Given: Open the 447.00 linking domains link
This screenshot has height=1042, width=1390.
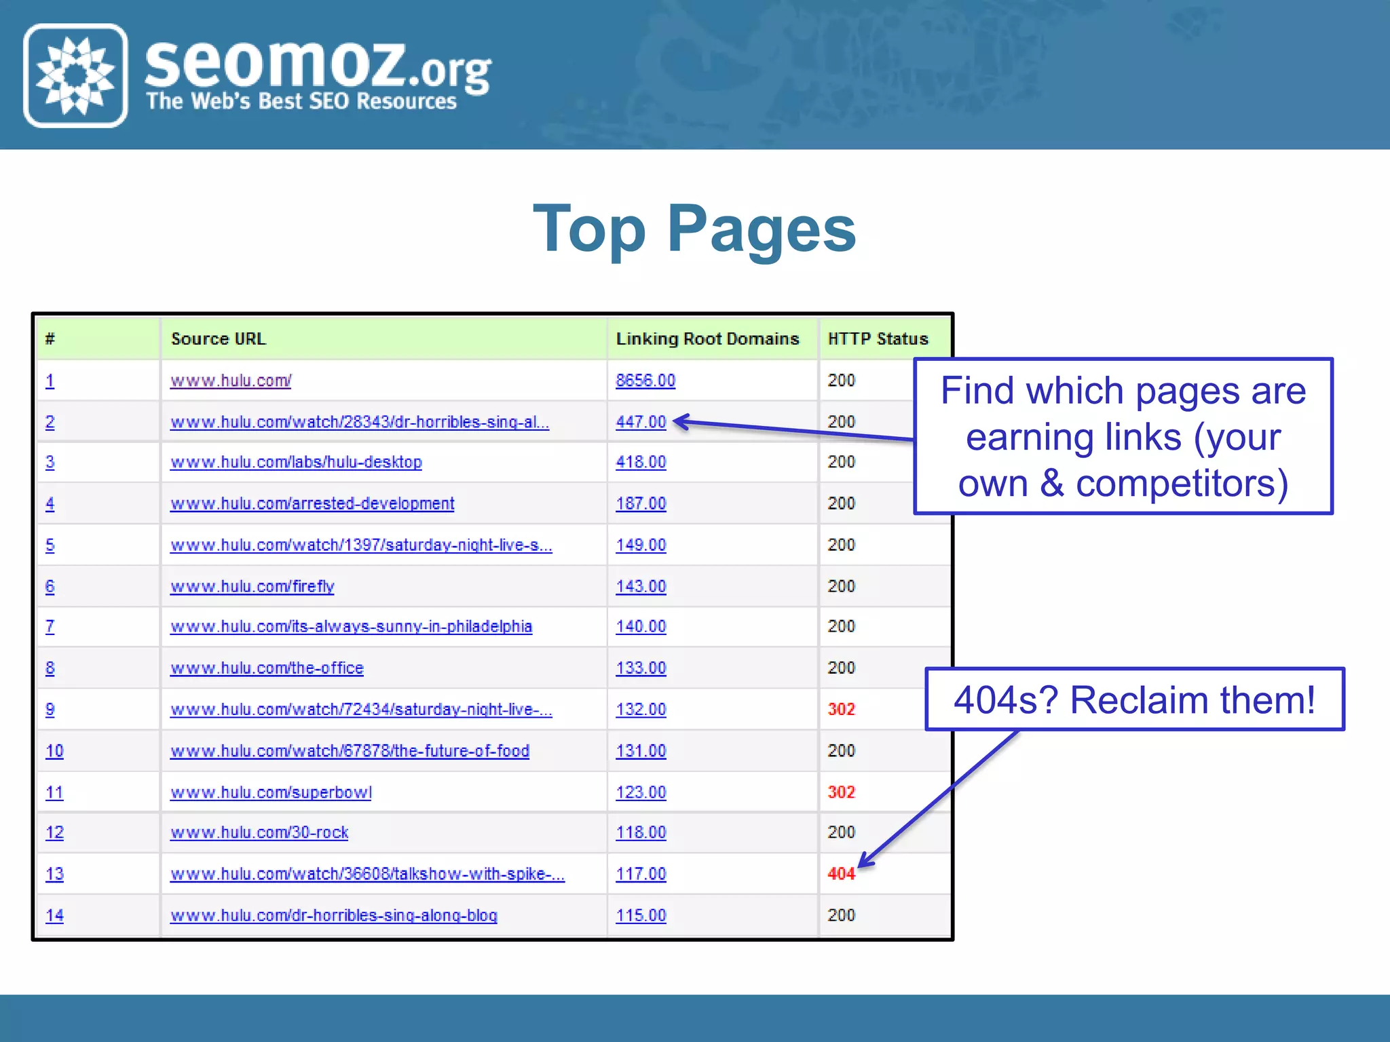Looking at the screenshot, I should (x=641, y=422).
